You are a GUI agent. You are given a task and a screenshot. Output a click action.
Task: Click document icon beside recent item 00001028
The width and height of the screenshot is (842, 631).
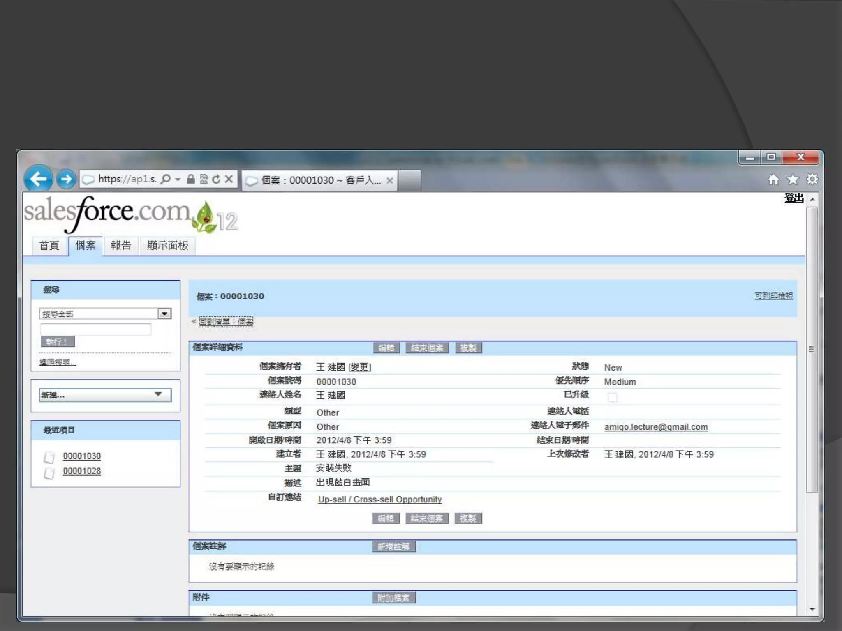click(x=49, y=473)
